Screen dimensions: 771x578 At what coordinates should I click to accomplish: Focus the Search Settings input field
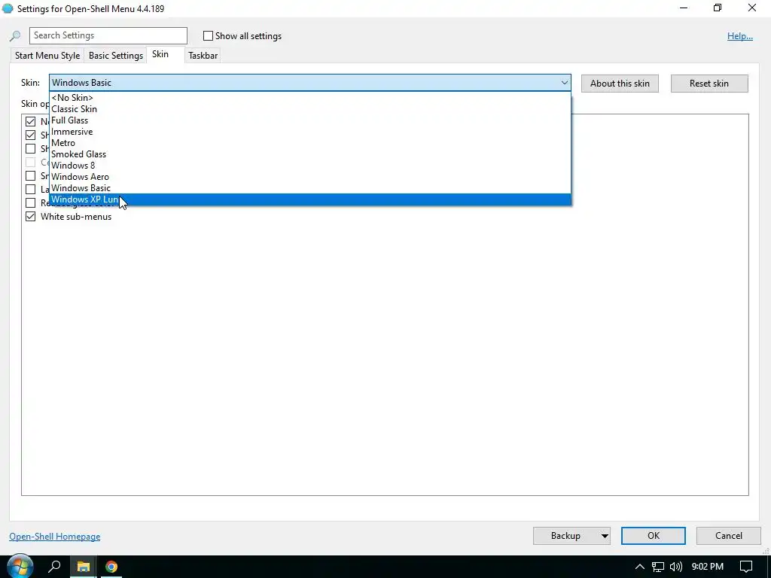click(x=108, y=35)
